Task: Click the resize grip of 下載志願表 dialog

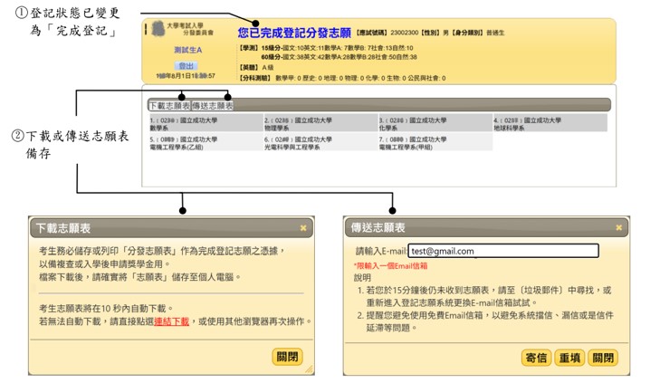Action: click(310, 369)
